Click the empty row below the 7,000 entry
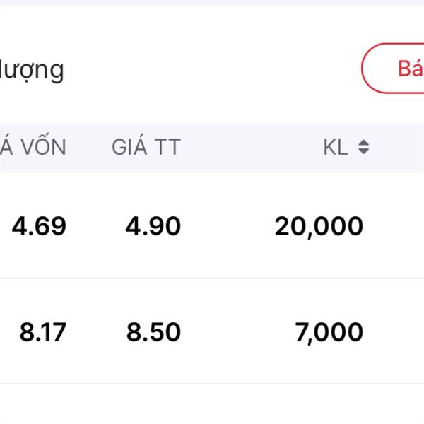Image resolution: width=424 pixels, height=424 pixels. 212,404
